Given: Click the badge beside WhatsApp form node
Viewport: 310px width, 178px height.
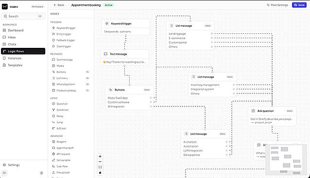Looking at the screenshot, I should [87, 84].
